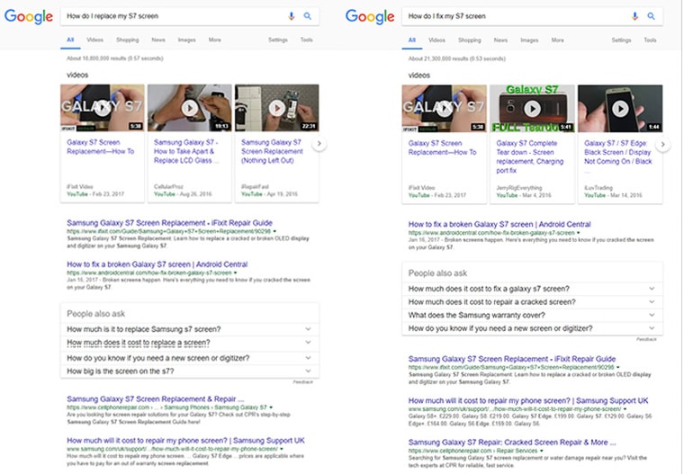Play the iFixit Galaxy S7 video in right results
This screenshot has height=474, width=684.
(x=444, y=109)
